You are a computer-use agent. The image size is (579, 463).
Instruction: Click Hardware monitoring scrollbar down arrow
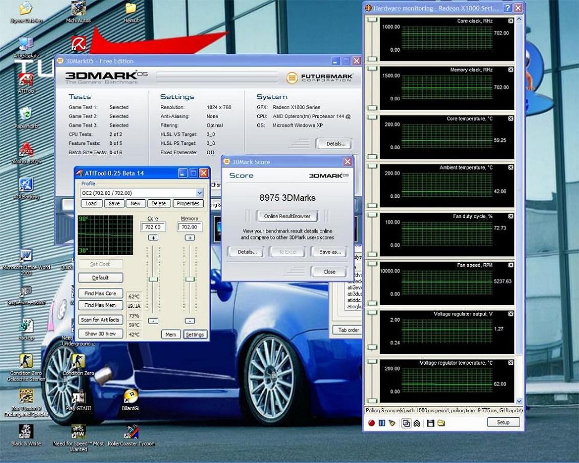pyautogui.click(x=519, y=402)
